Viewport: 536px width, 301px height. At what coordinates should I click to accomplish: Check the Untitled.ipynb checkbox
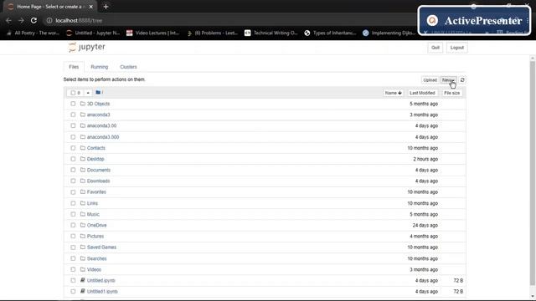[x=73, y=280]
